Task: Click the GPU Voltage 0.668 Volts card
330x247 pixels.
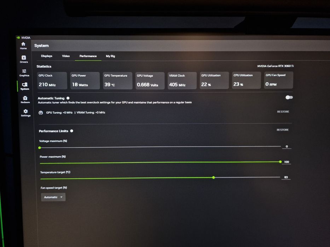Action: 150,81
